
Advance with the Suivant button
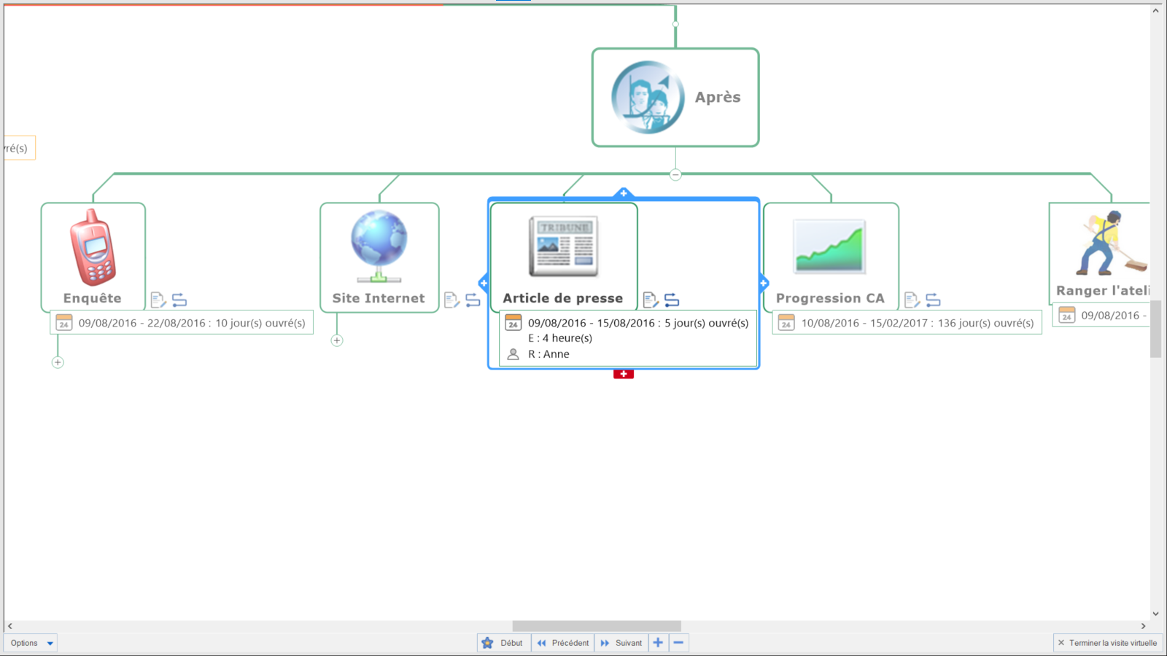point(621,643)
